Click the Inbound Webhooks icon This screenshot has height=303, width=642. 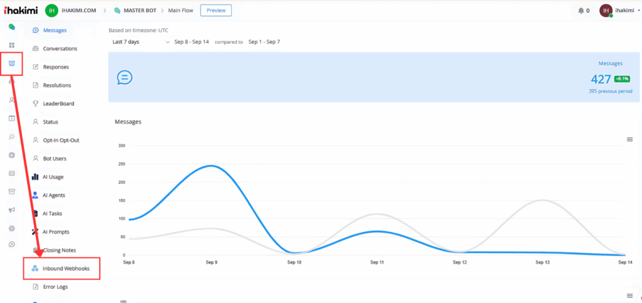click(x=35, y=268)
